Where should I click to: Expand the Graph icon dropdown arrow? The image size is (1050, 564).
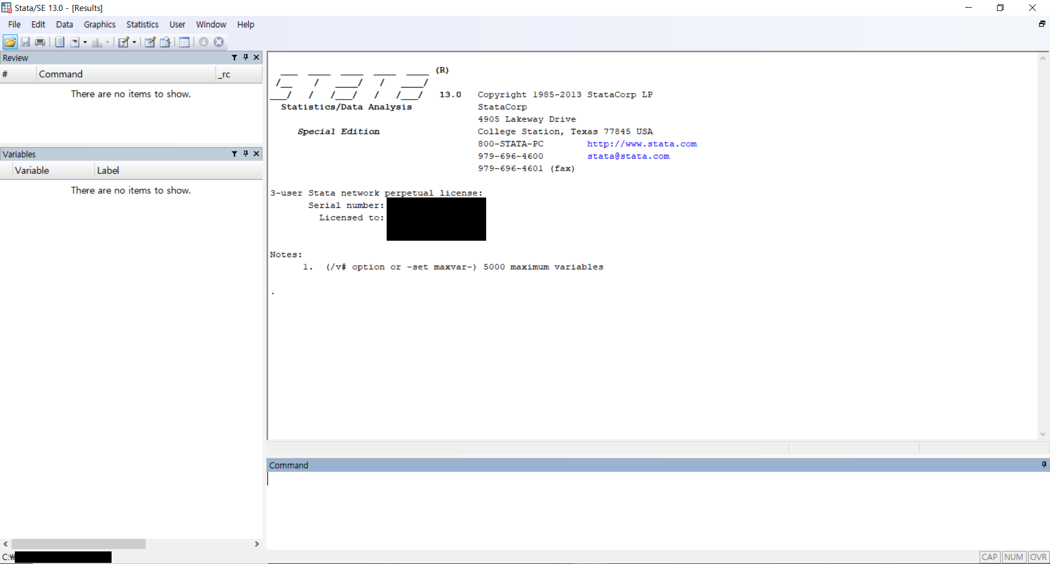click(107, 42)
